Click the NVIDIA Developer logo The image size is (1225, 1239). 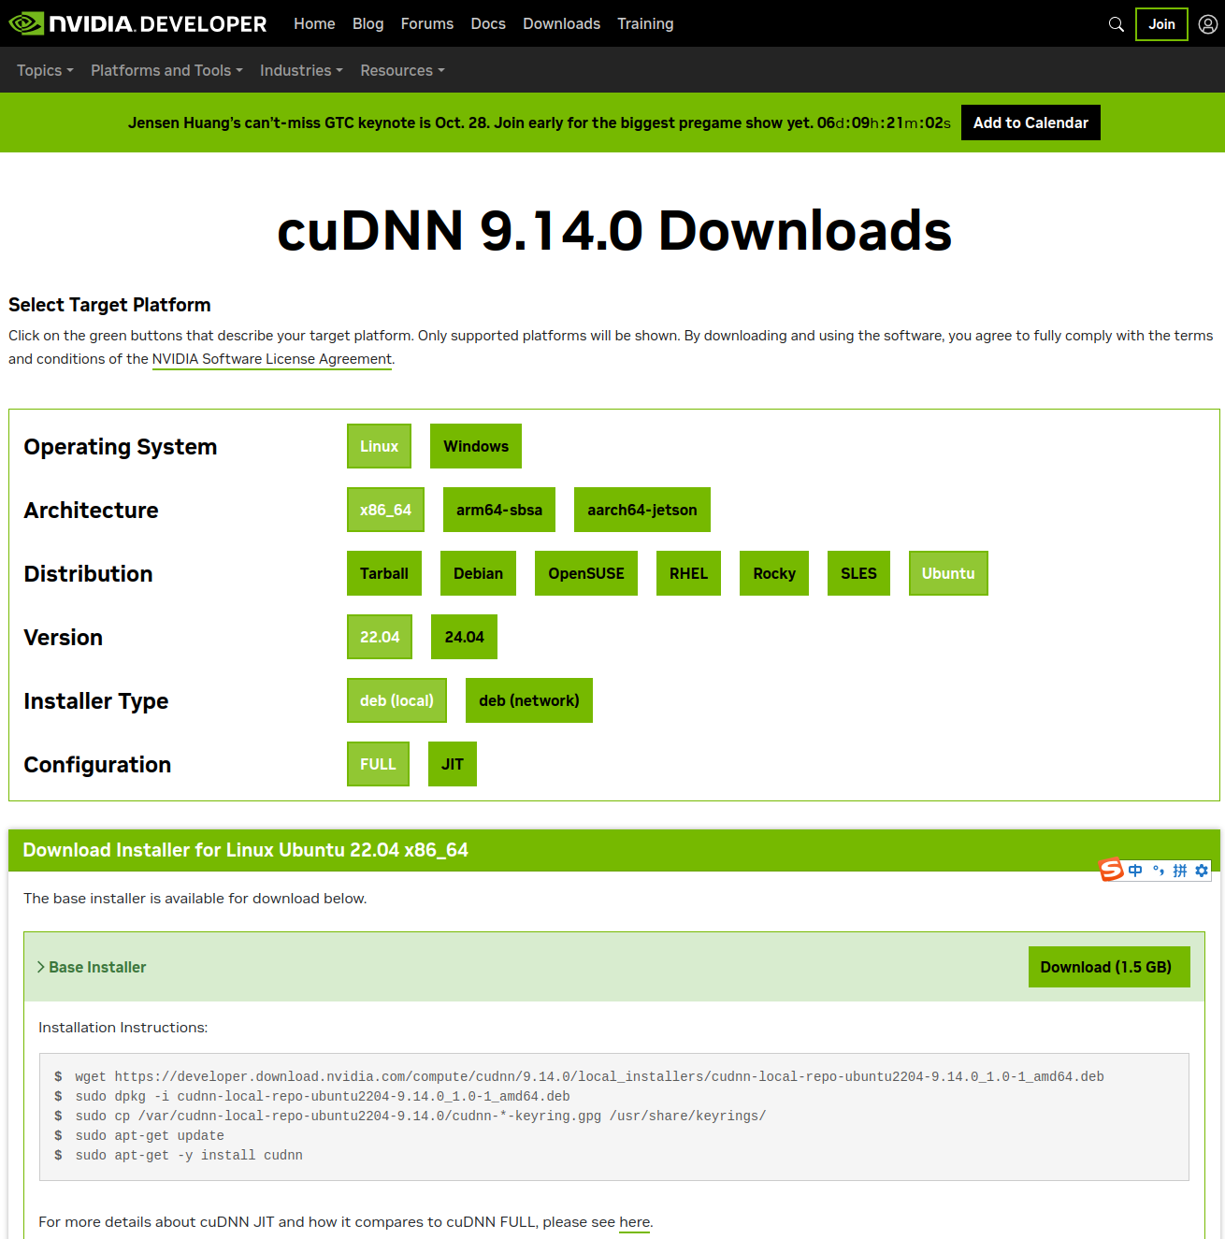[137, 23]
